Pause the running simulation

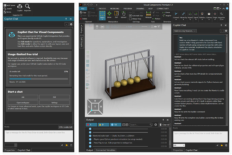point(108,27)
